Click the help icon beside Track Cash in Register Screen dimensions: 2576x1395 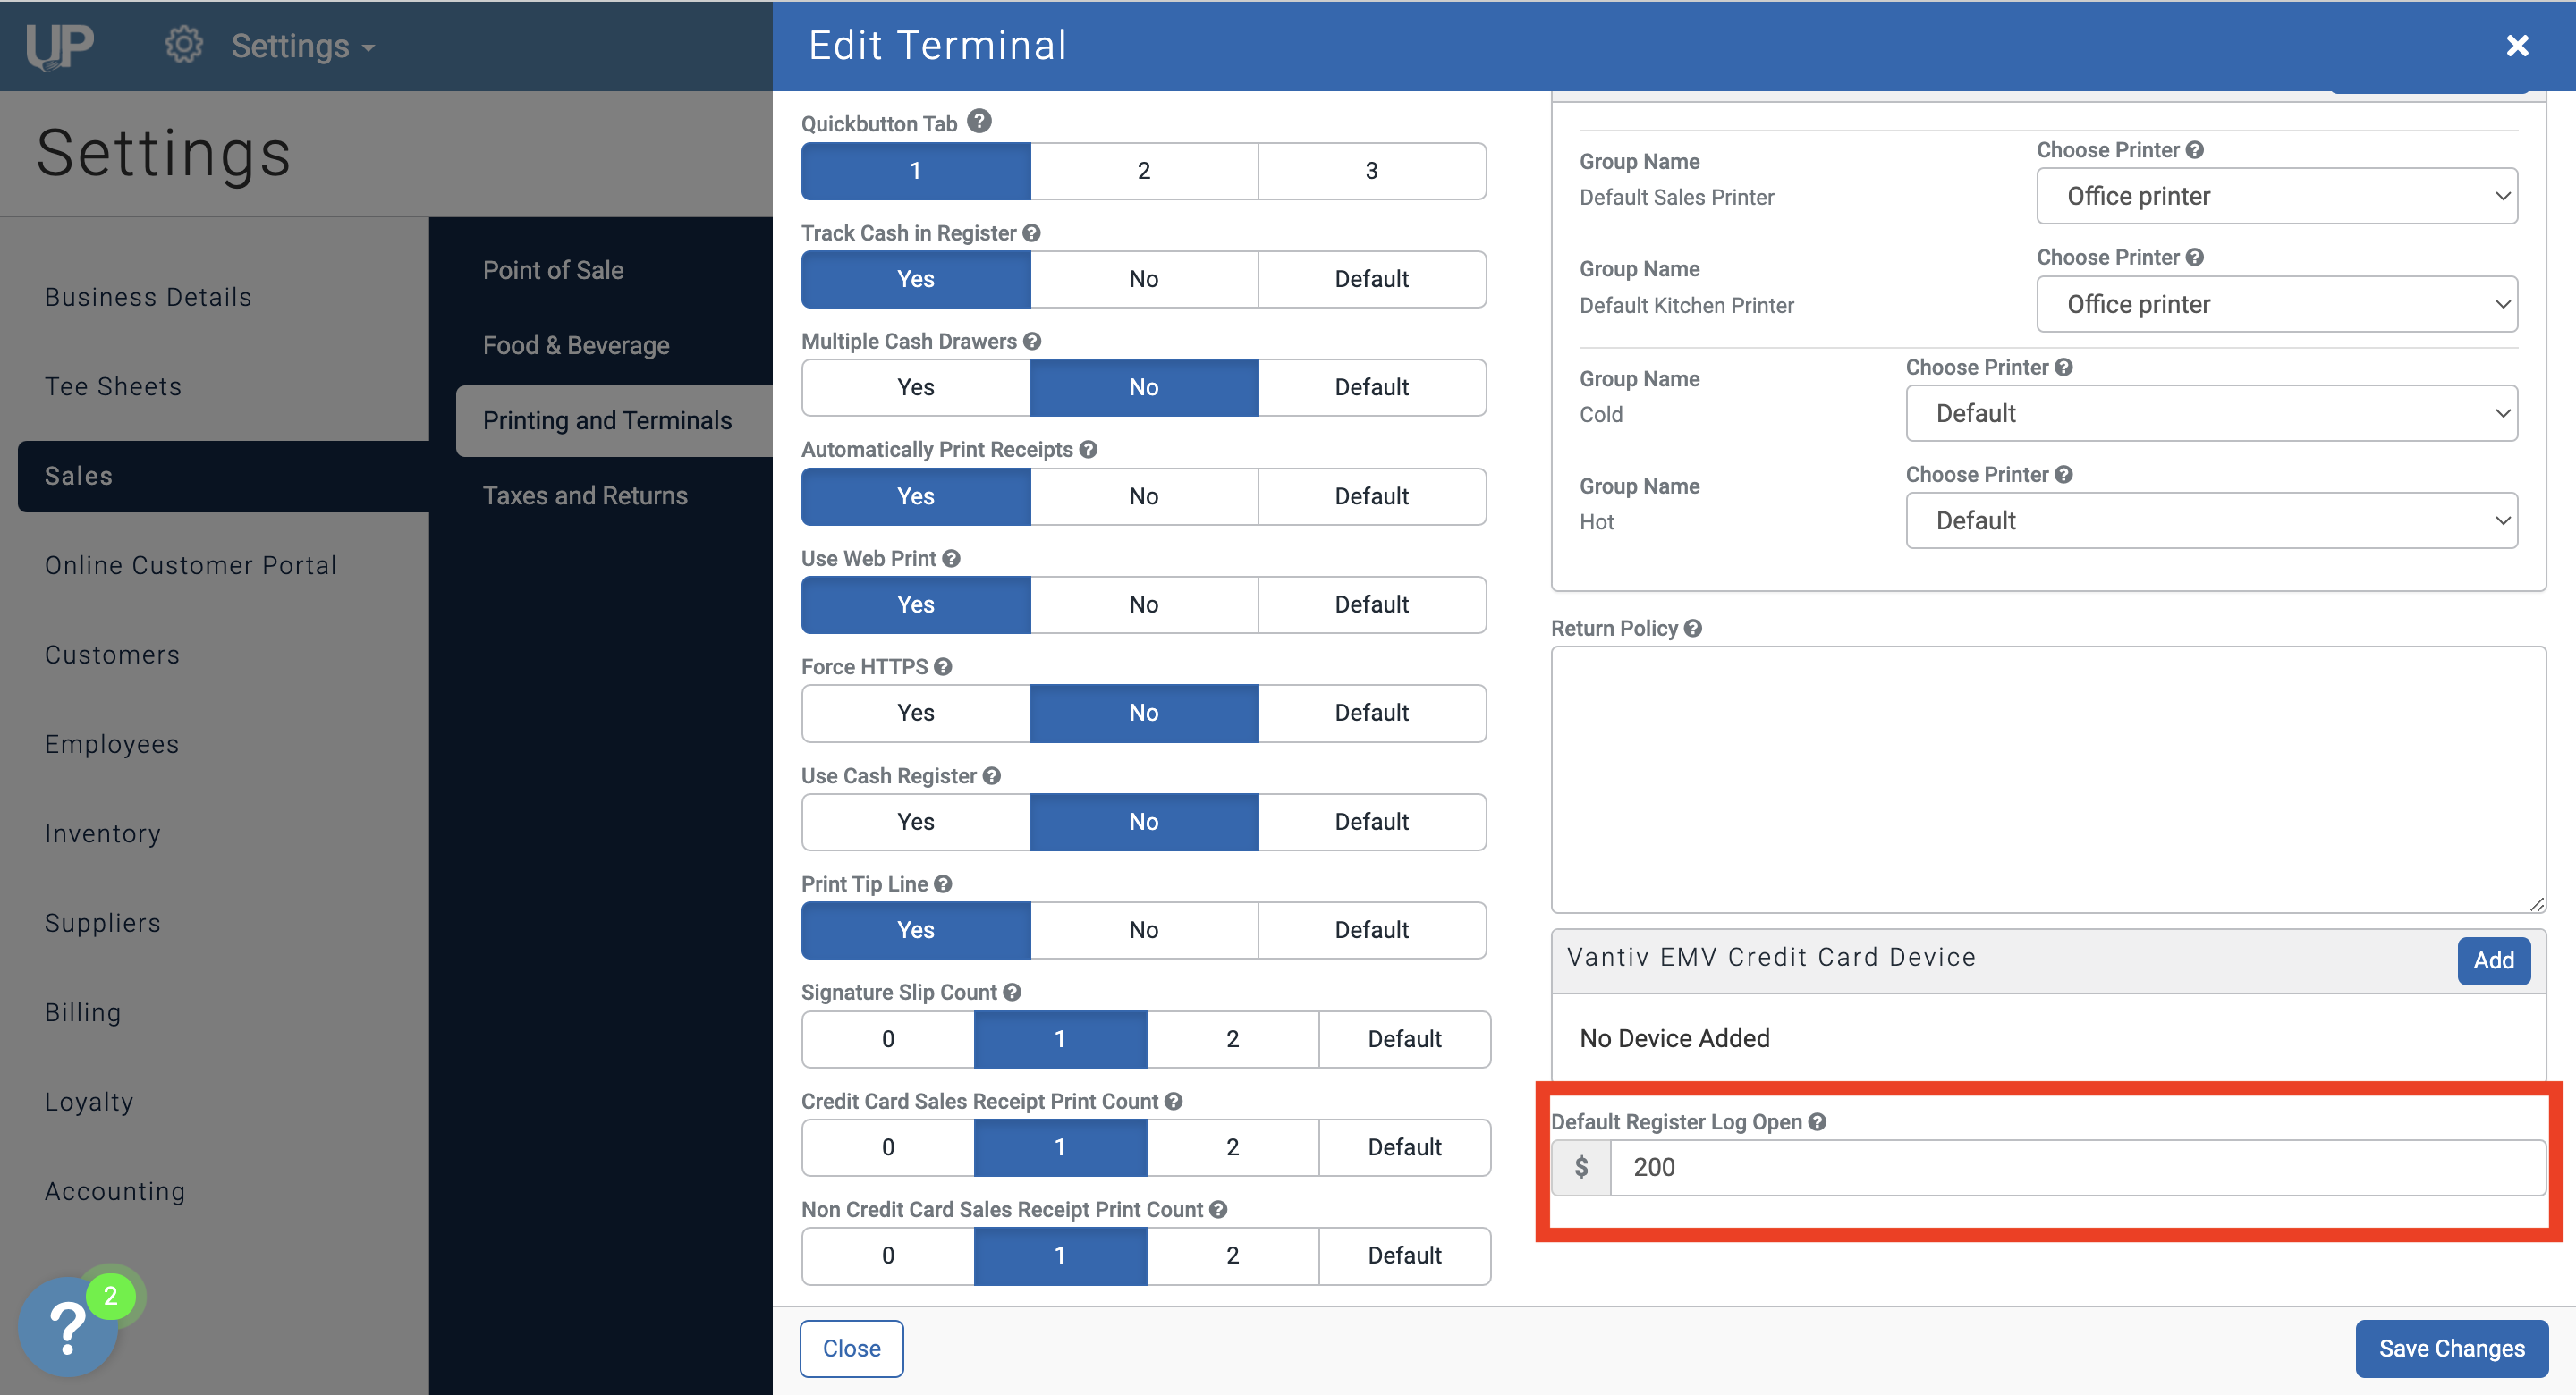click(1032, 233)
